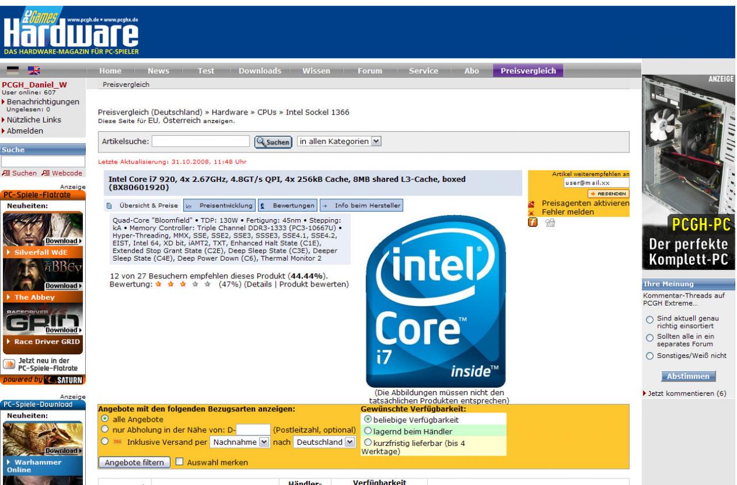
Task: Open the Race Driver GRID thumbnail
Action: click(43, 320)
